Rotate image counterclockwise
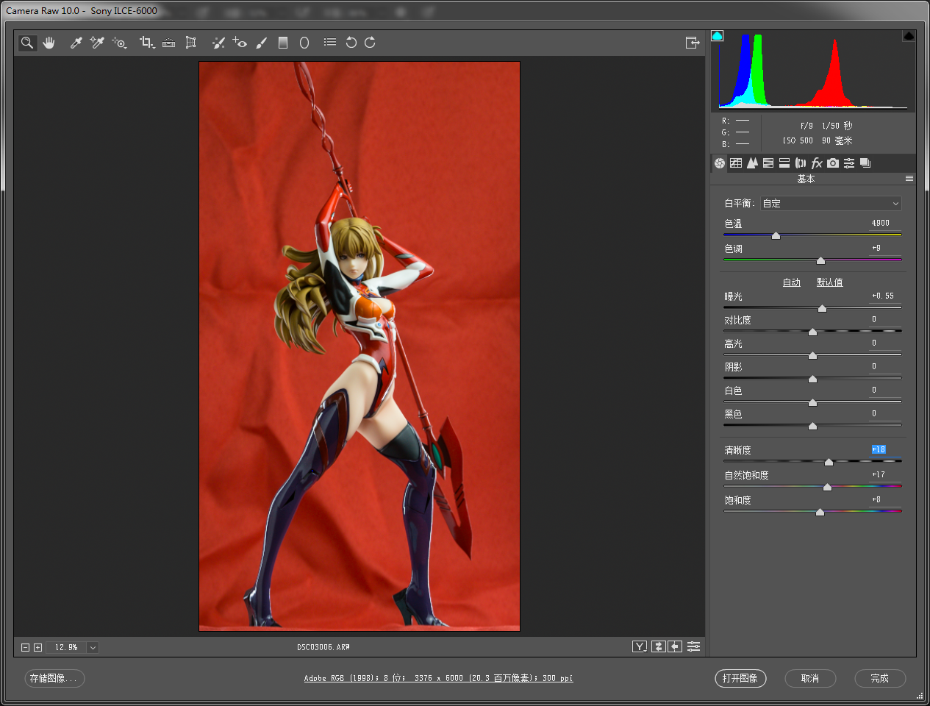This screenshot has height=706, width=930. pos(351,43)
